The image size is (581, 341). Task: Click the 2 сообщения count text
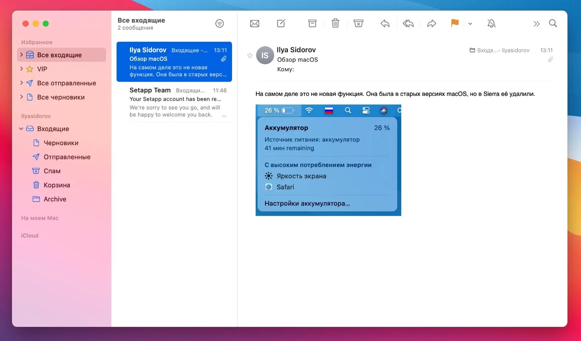[x=135, y=28]
